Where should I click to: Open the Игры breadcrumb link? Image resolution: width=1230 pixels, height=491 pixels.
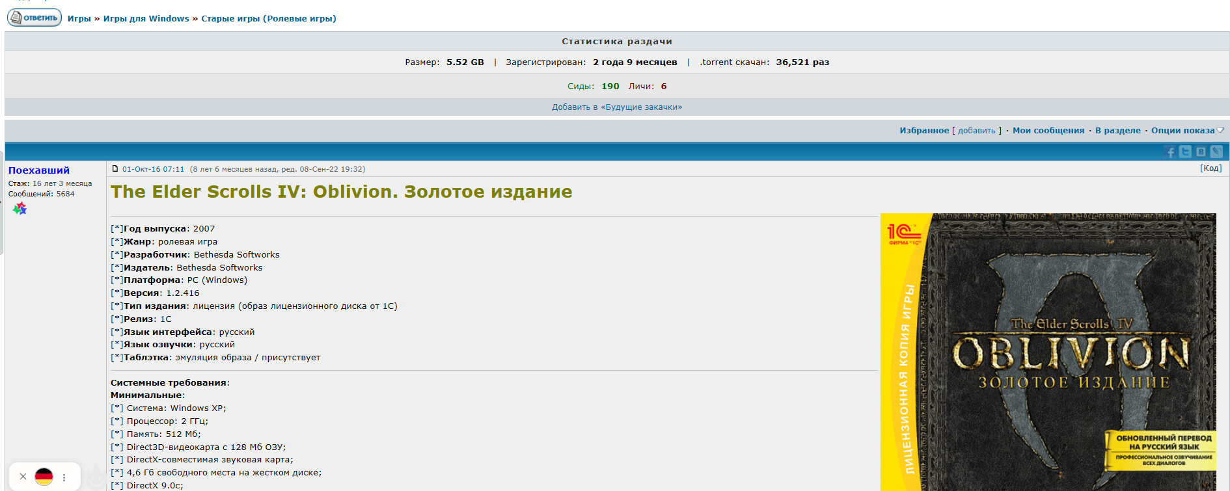(x=79, y=19)
